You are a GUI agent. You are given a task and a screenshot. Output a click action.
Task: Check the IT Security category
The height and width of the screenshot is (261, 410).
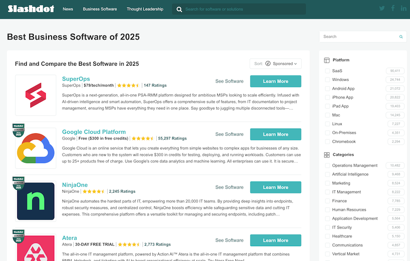[x=327, y=228]
